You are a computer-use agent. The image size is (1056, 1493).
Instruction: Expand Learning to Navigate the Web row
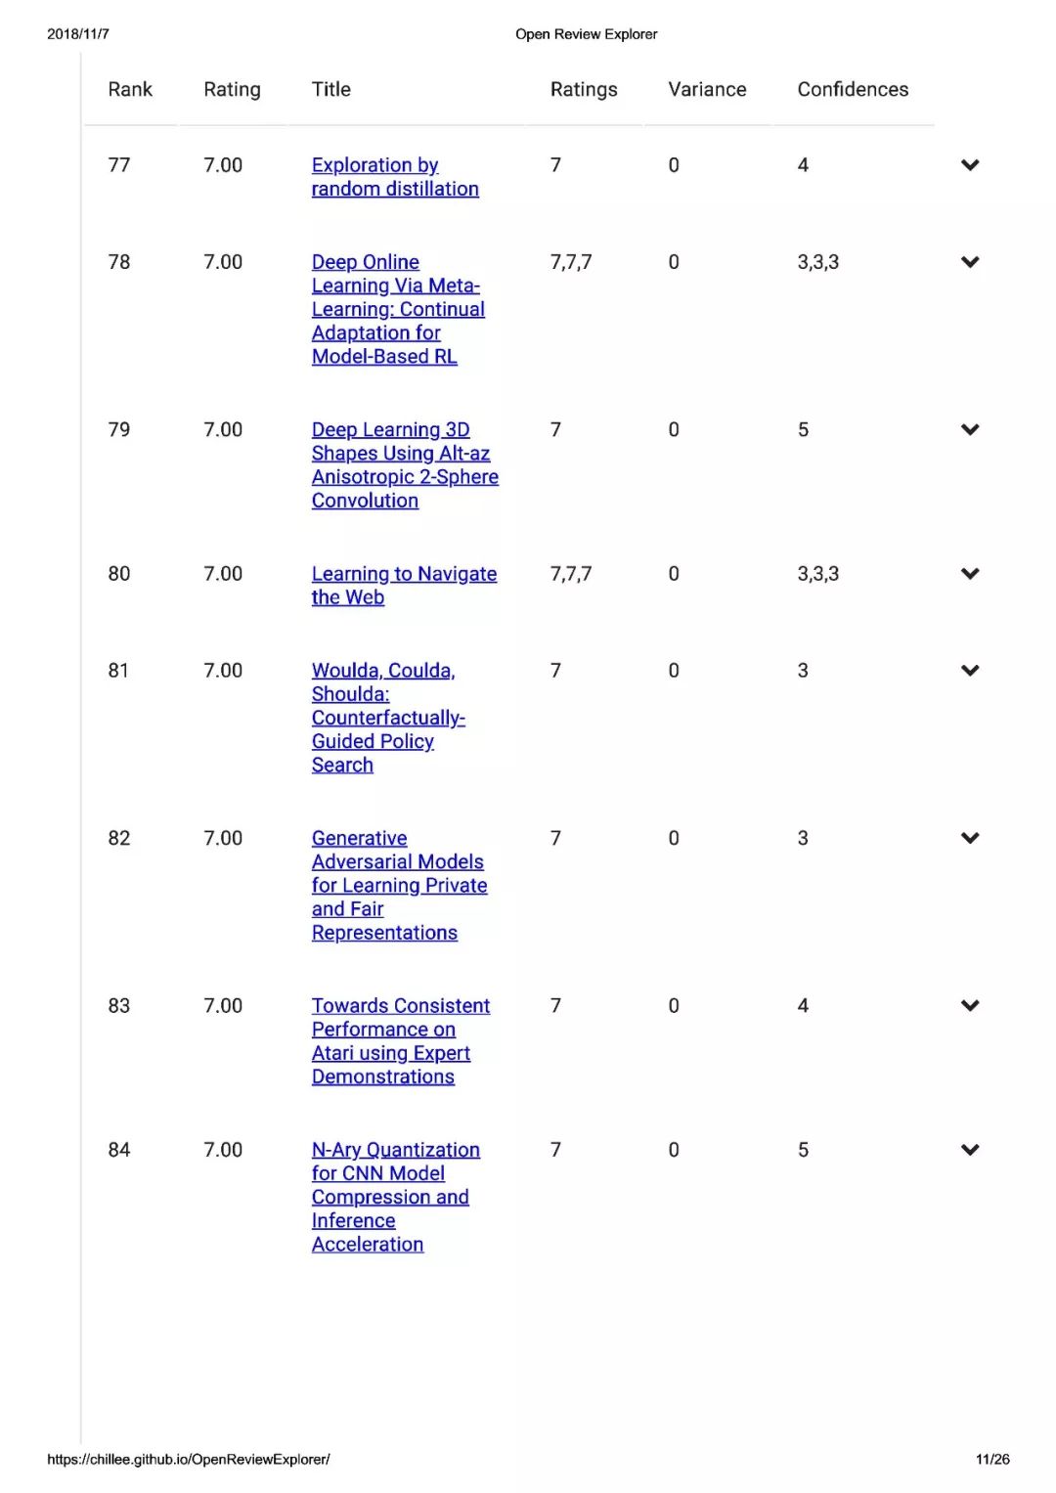pos(970,574)
